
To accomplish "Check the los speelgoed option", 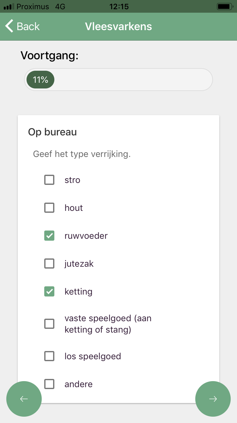I will point(49,356).
